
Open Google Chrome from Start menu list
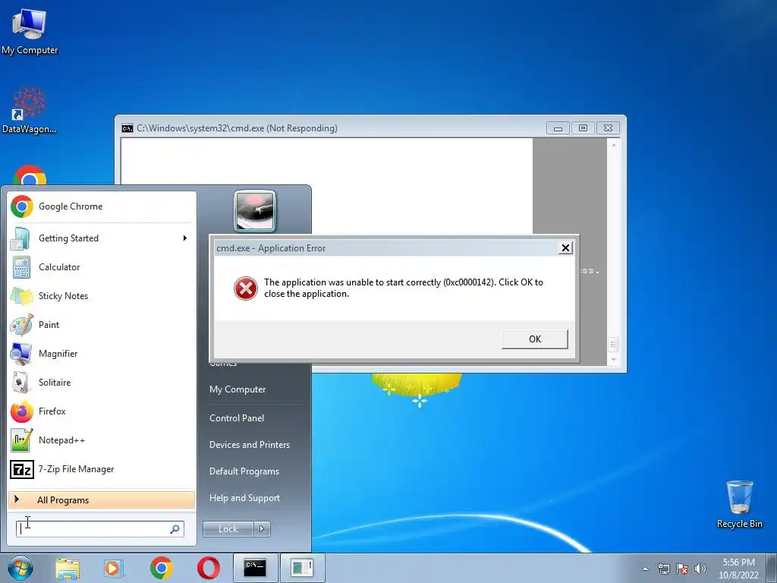[102, 206]
